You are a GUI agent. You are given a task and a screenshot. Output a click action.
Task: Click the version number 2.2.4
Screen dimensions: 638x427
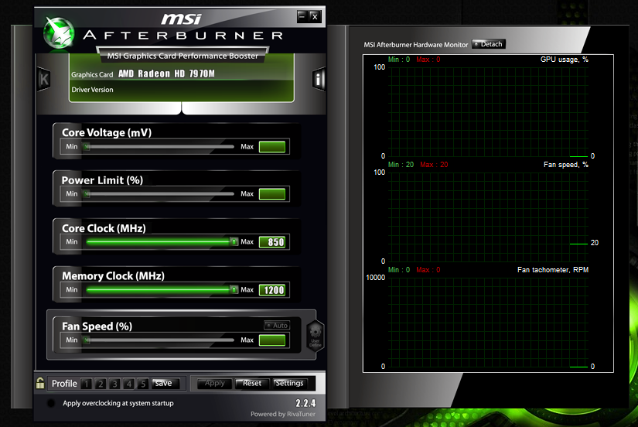coord(305,403)
